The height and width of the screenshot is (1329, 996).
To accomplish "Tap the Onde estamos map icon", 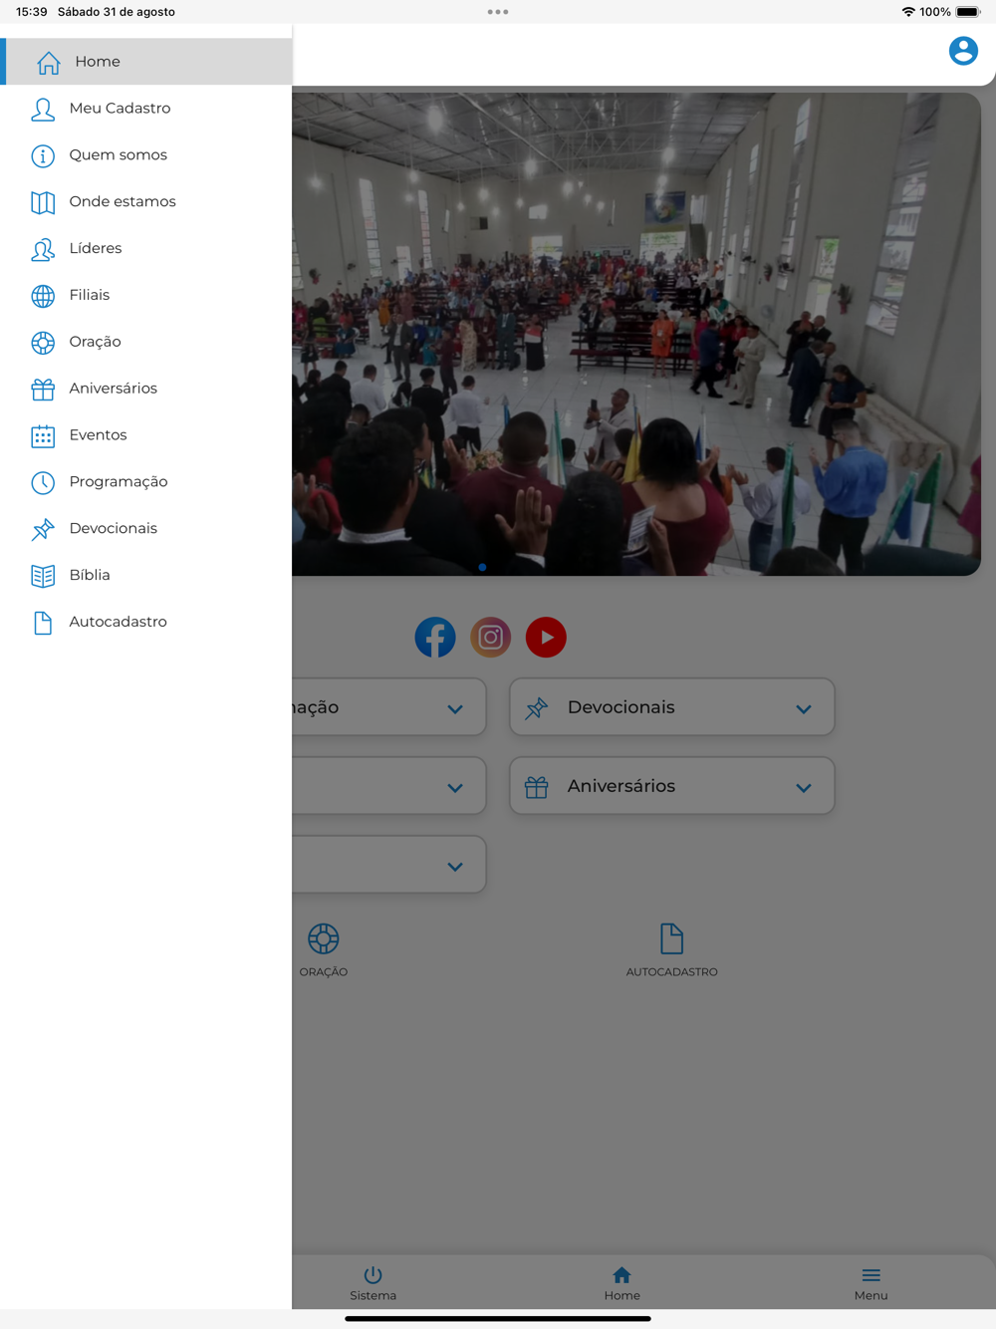I will (x=43, y=202).
